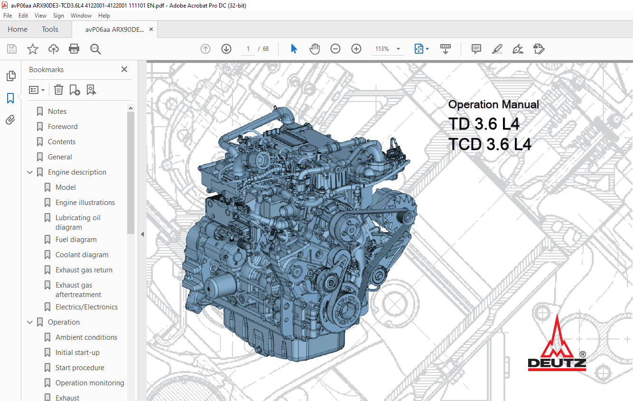Click the find current bookmark icon
Viewport: 633px width, 401px height.
[x=92, y=90]
